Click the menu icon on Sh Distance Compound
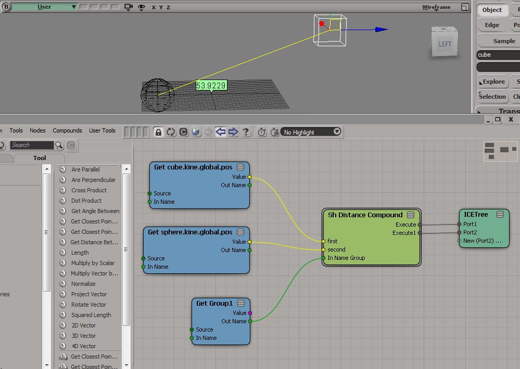Viewport: 520px width, 369px height. pos(411,215)
